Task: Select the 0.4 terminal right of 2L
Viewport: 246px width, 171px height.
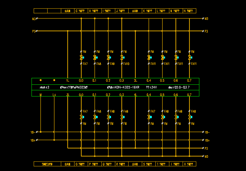Action: pos(149,81)
